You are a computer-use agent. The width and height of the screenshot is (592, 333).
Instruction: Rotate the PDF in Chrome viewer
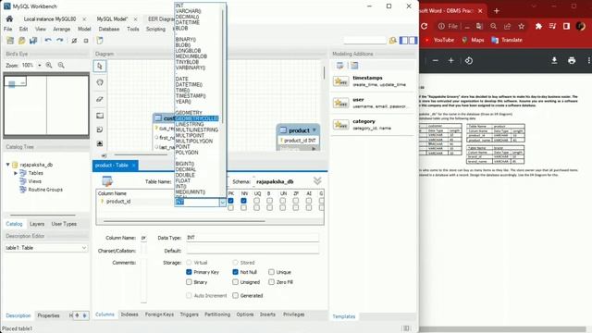[469, 60]
